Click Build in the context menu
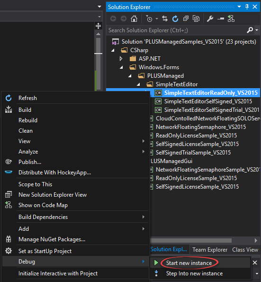The height and width of the screenshot is (282, 261). (x=75, y=110)
